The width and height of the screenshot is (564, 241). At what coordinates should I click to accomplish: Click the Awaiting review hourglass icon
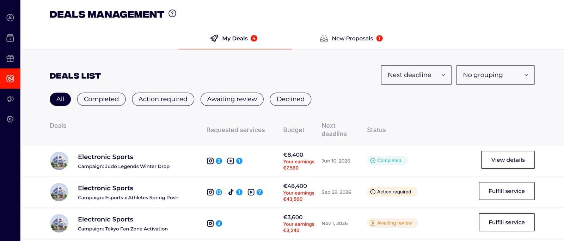tap(373, 223)
